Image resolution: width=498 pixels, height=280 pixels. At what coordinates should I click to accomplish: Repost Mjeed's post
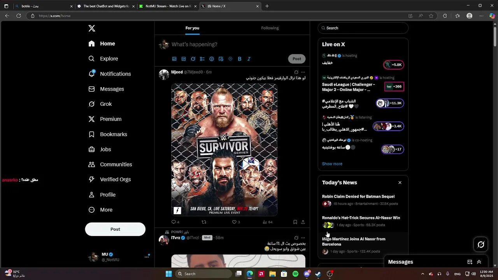coord(204,222)
